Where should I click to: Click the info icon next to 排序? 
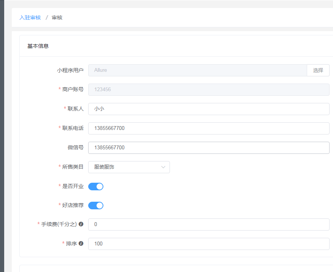pos(81,244)
